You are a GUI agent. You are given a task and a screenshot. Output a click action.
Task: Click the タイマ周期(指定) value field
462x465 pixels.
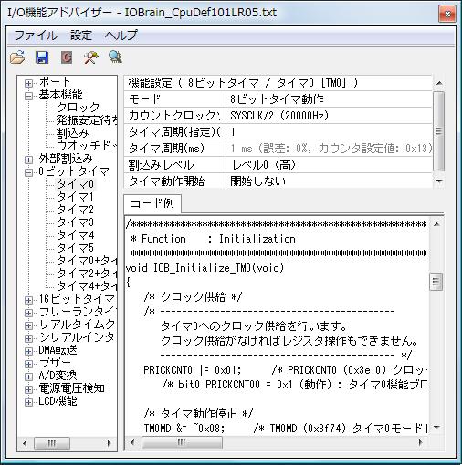(x=329, y=132)
